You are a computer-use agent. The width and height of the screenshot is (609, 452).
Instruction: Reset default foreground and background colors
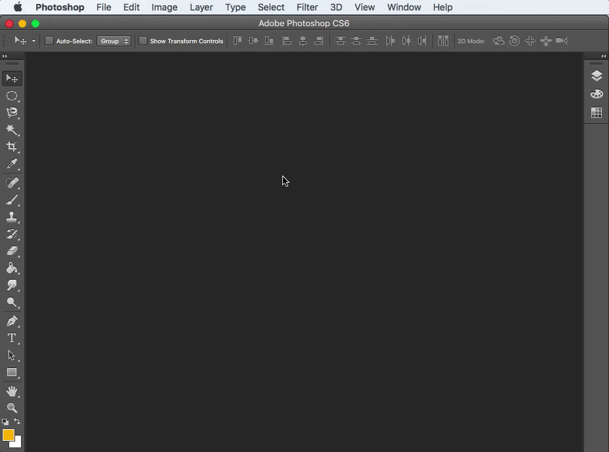click(5, 421)
